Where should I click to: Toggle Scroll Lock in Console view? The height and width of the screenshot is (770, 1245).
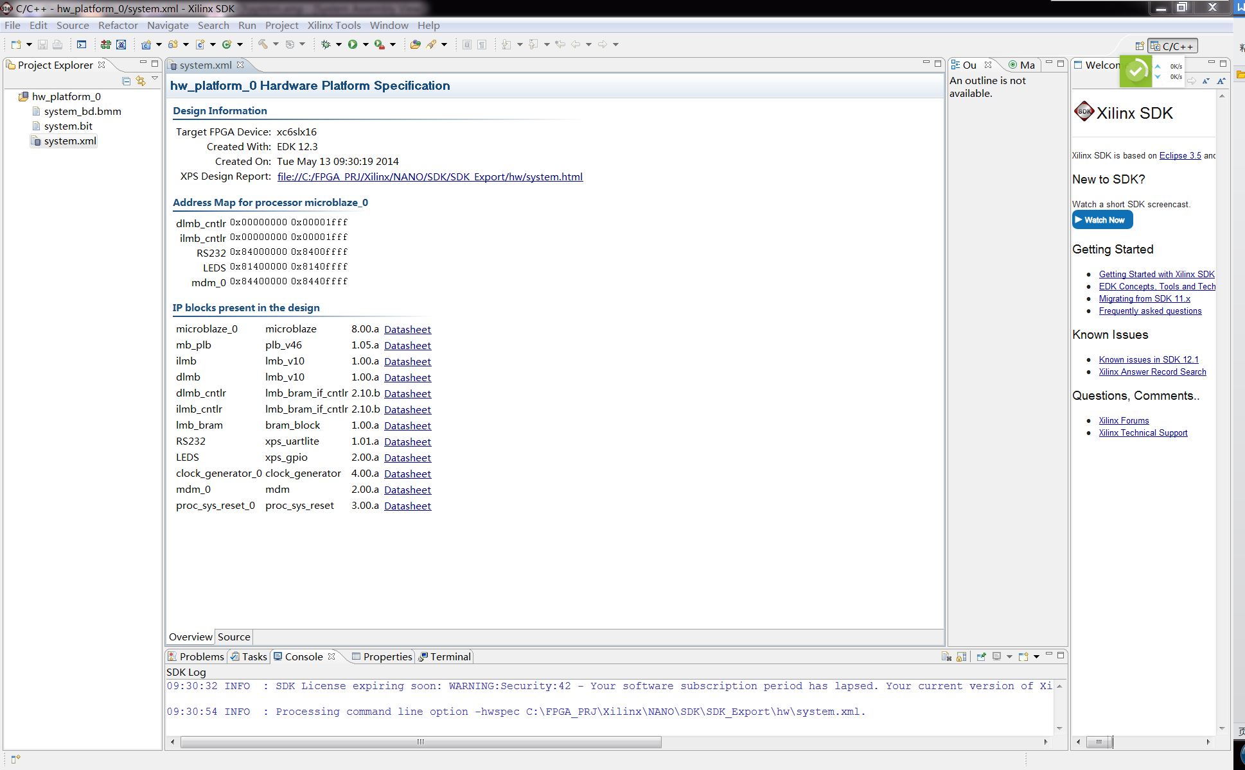point(961,656)
